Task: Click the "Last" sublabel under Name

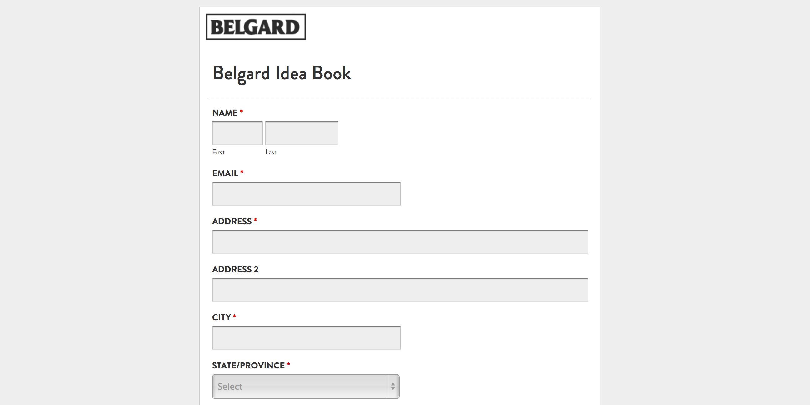Action: click(x=271, y=152)
